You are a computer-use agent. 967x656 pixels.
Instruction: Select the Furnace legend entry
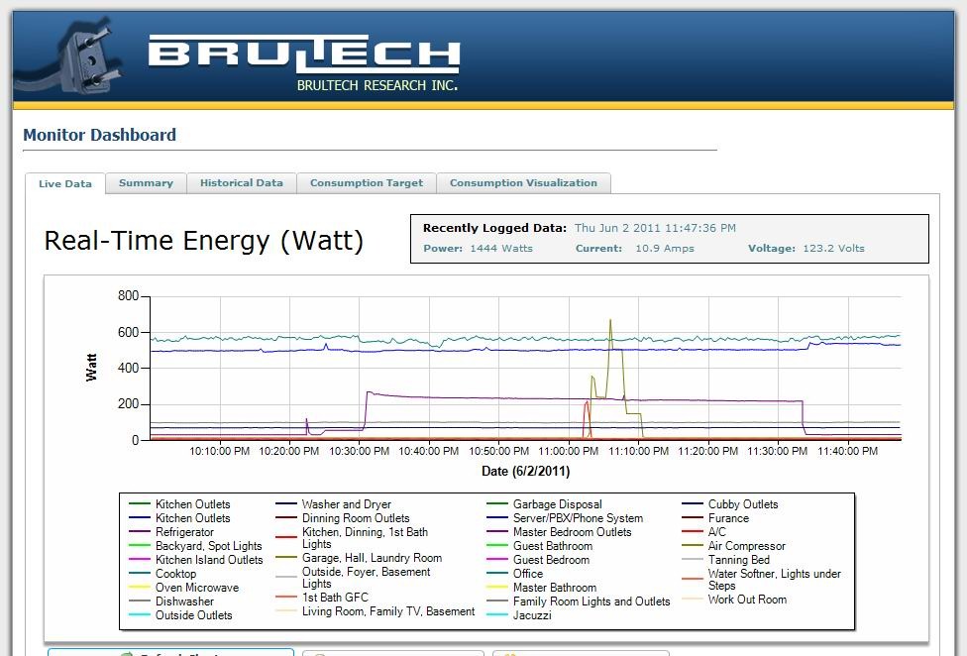(x=728, y=518)
